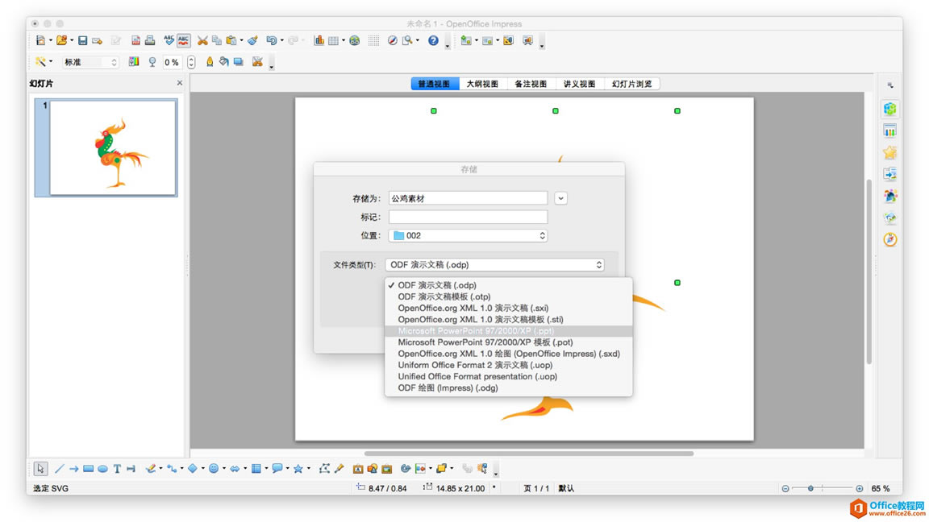The height and width of the screenshot is (522, 929).
Task: Enable AutoSpellcheck in the toolbar
Action: pos(183,40)
